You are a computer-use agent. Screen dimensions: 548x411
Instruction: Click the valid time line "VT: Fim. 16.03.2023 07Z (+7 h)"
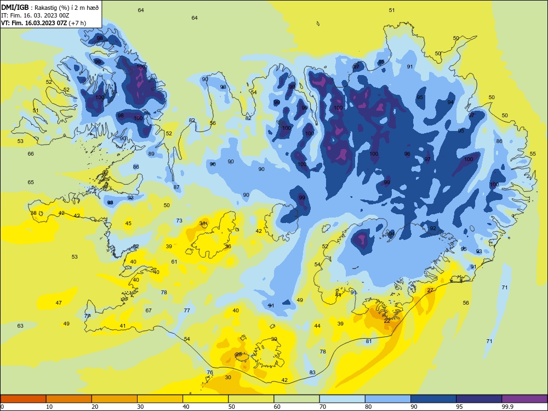pyautogui.click(x=43, y=23)
